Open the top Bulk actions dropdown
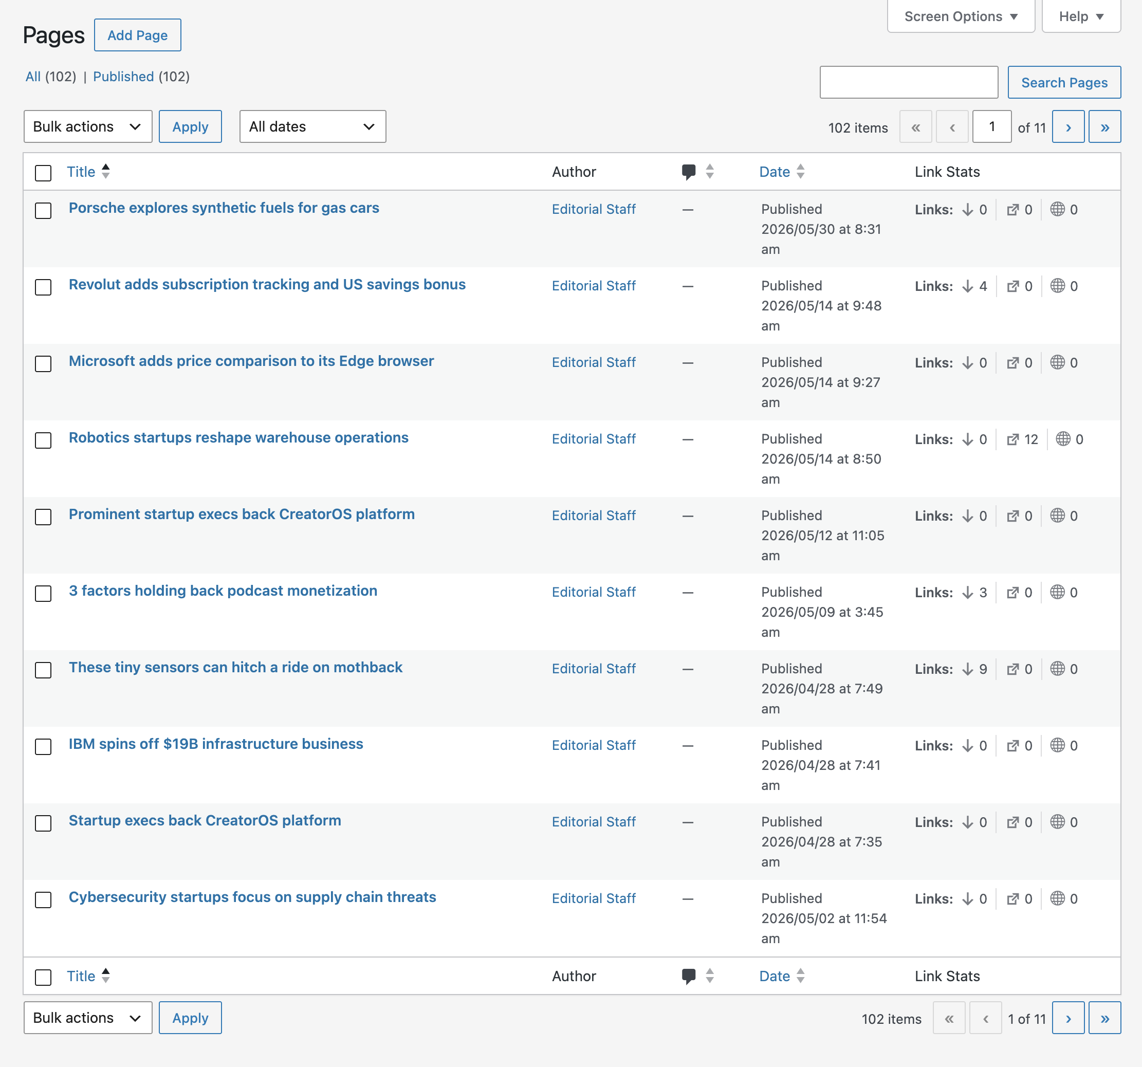The image size is (1142, 1067). point(88,127)
